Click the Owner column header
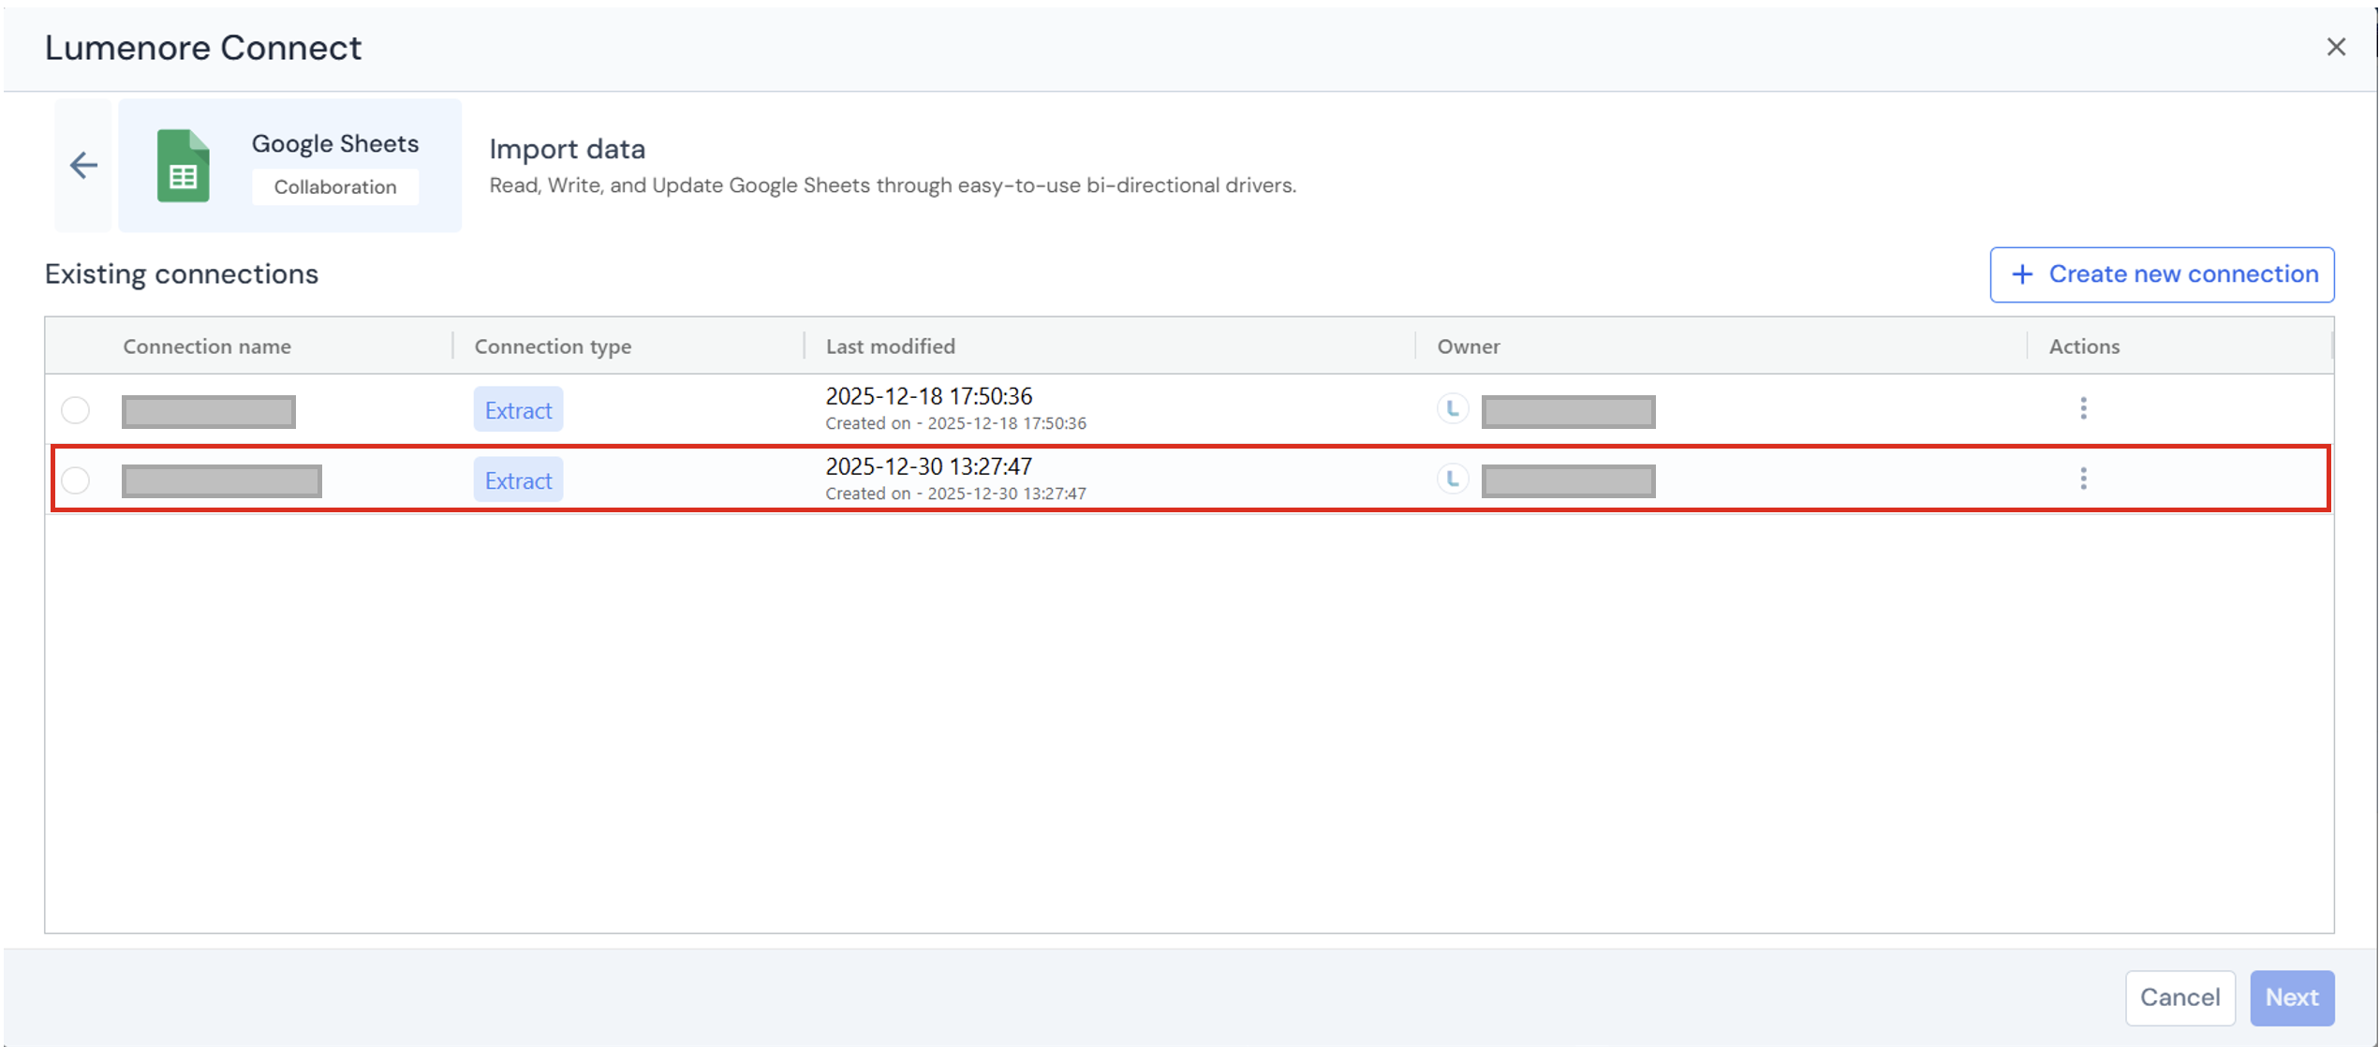The image size is (2379, 1047). (x=1468, y=347)
